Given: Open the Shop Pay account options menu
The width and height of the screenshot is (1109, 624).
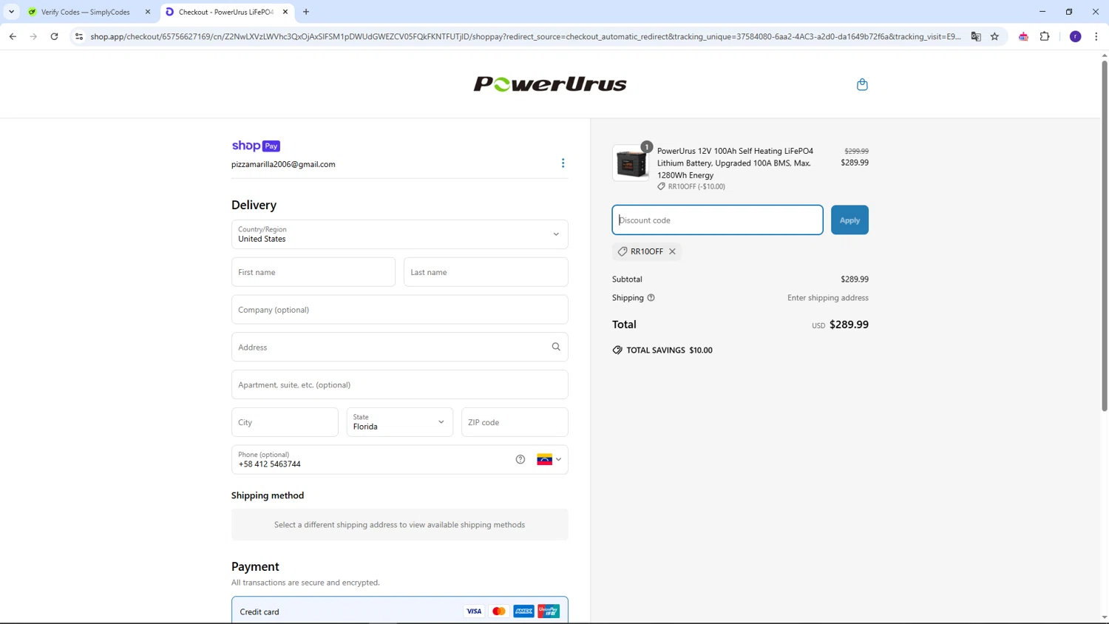Looking at the screenshot, I should point(563,163).
